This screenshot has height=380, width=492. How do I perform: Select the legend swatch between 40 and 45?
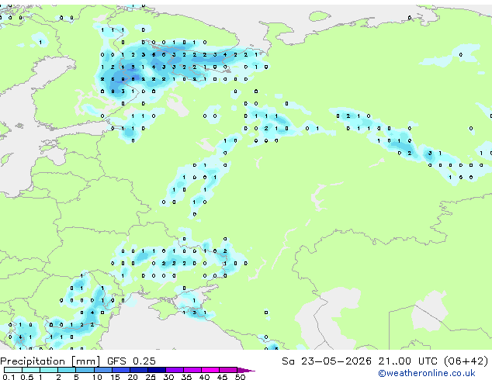click(210, 370)
